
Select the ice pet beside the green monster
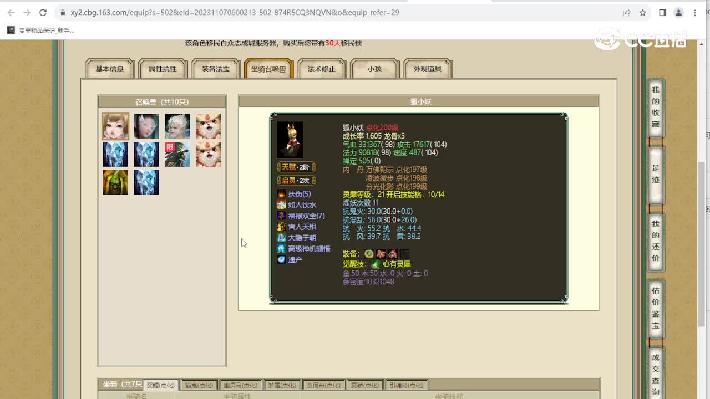tap(146, 182)
